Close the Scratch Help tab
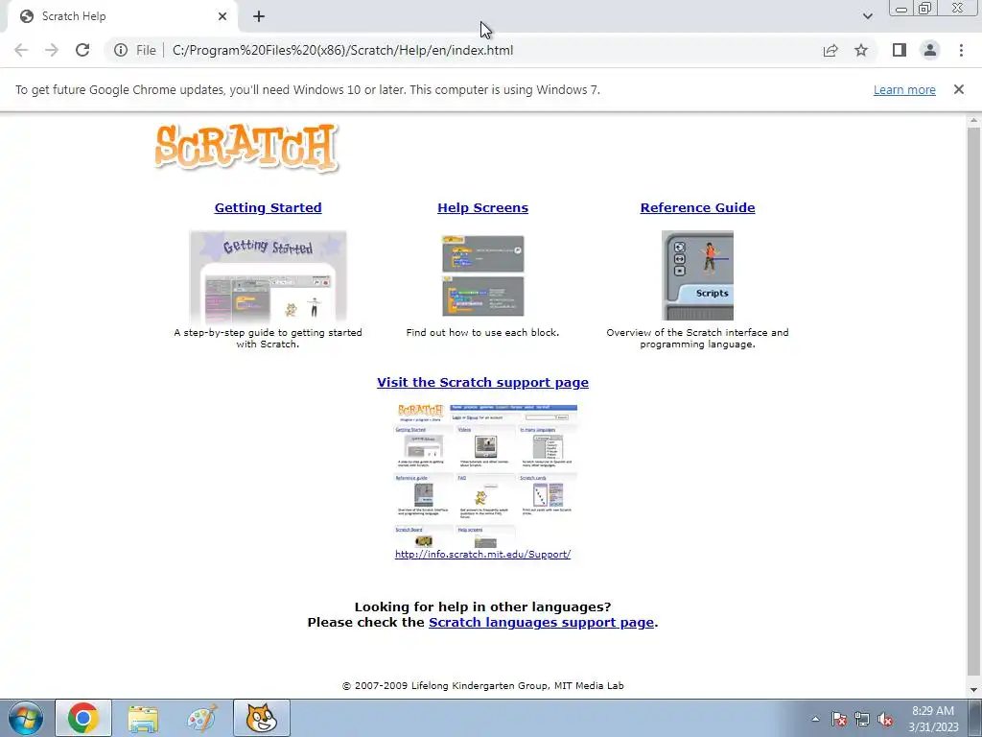982x737 pixels. point(222,16)
